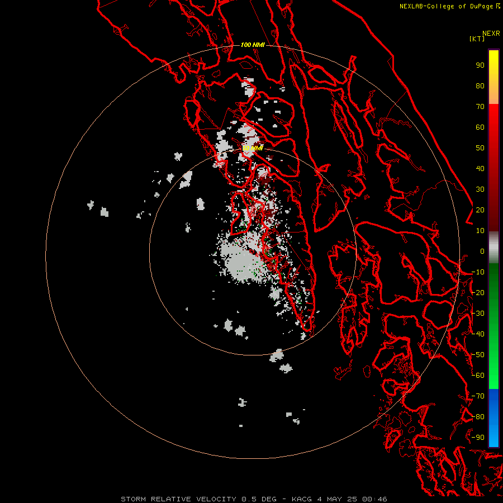This screenshot has width=503, height=503.
Task: Click the 40 value on velocity scale
Action: (x=480, y=169)
